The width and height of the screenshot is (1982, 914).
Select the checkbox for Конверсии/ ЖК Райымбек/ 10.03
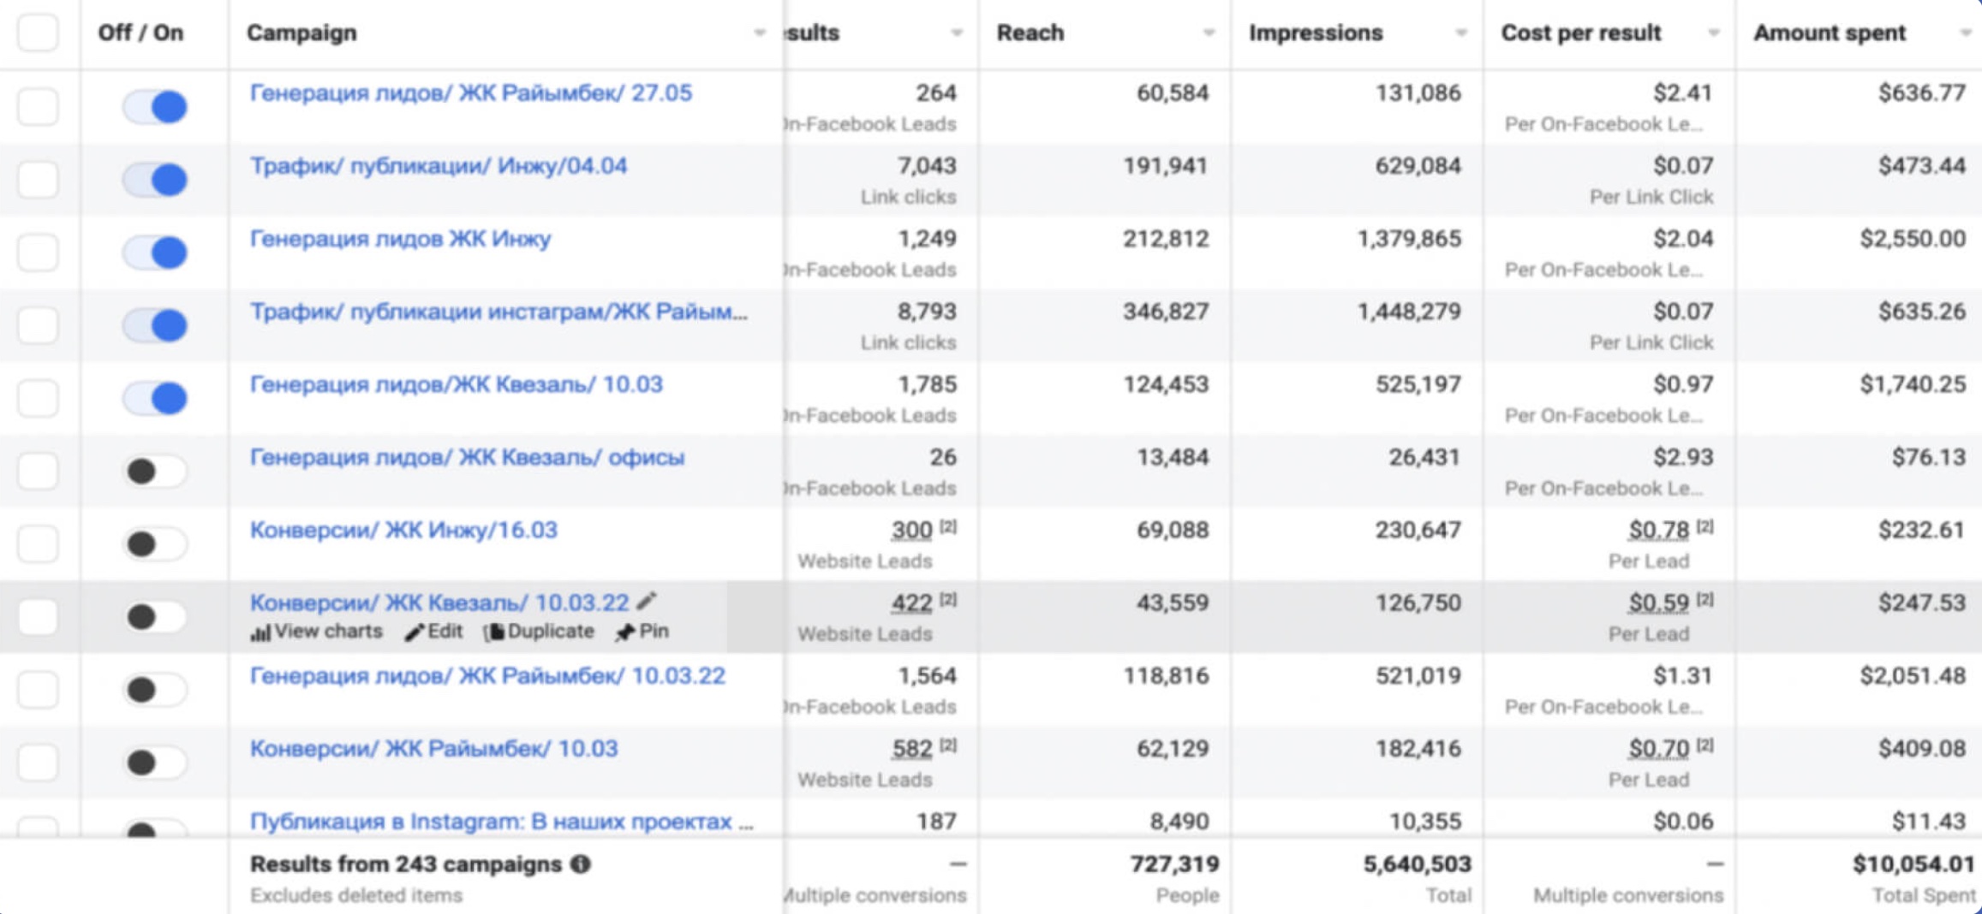[38, 762]
